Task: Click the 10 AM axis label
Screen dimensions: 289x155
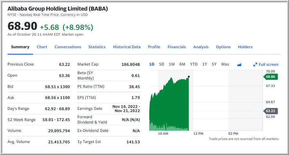Action: click(x=163, y=134)
